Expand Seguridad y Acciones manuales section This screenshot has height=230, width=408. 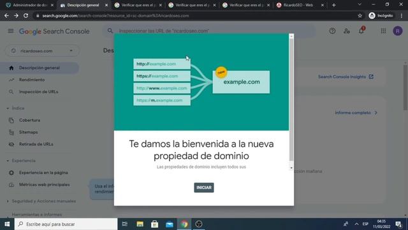tap(41, 201)
